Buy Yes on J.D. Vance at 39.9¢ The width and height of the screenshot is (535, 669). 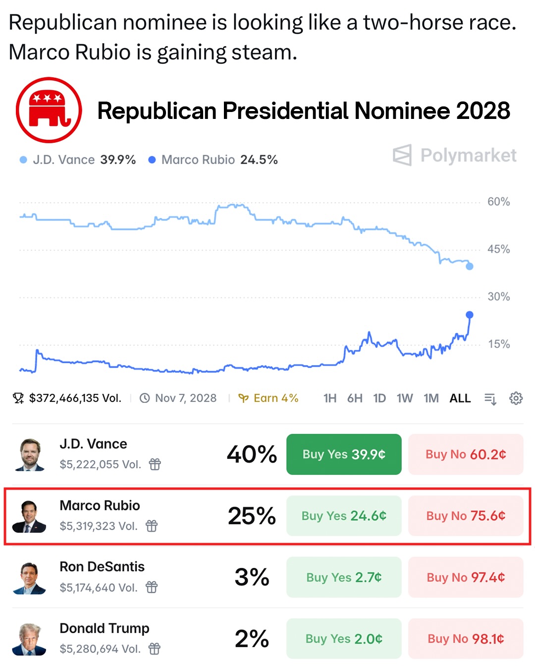344,454
